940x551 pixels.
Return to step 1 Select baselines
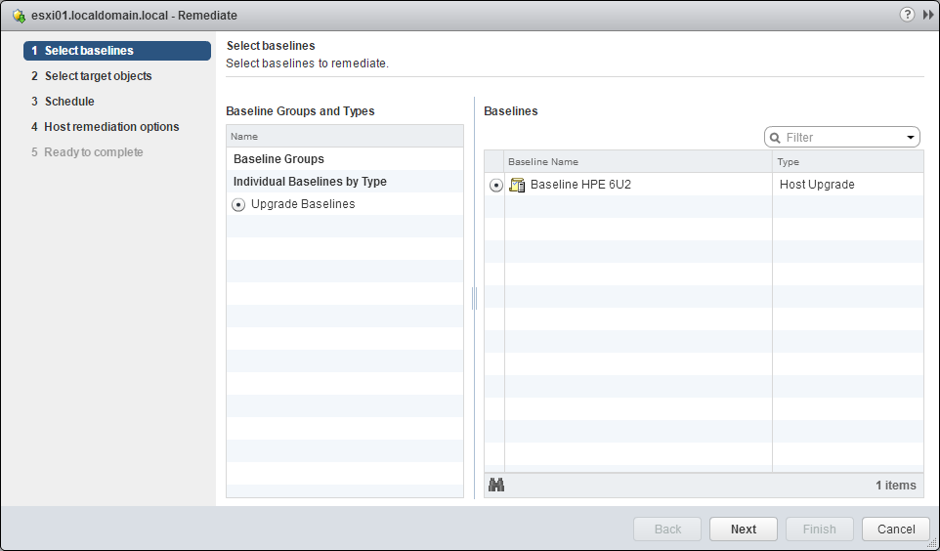89,51
